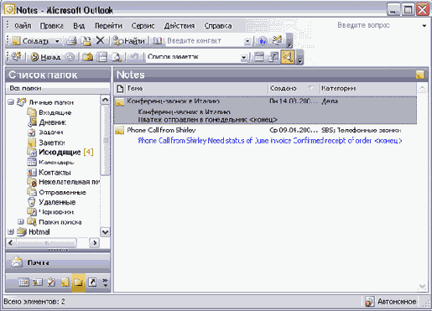Click the Print icon in the toolbar
This screenshot has width=432, height=311.
point(71,41)
